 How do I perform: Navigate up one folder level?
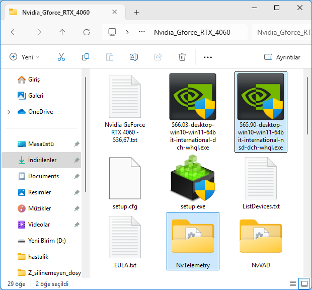tap(62, 32)
